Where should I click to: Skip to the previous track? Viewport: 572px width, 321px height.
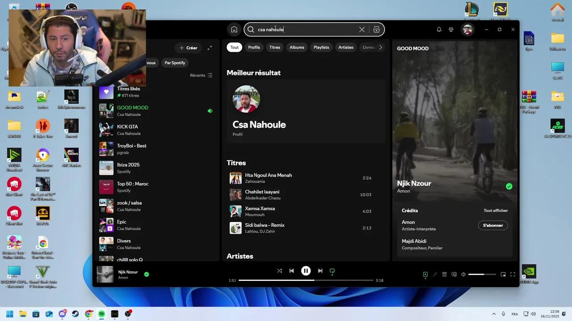click(291, 271)
